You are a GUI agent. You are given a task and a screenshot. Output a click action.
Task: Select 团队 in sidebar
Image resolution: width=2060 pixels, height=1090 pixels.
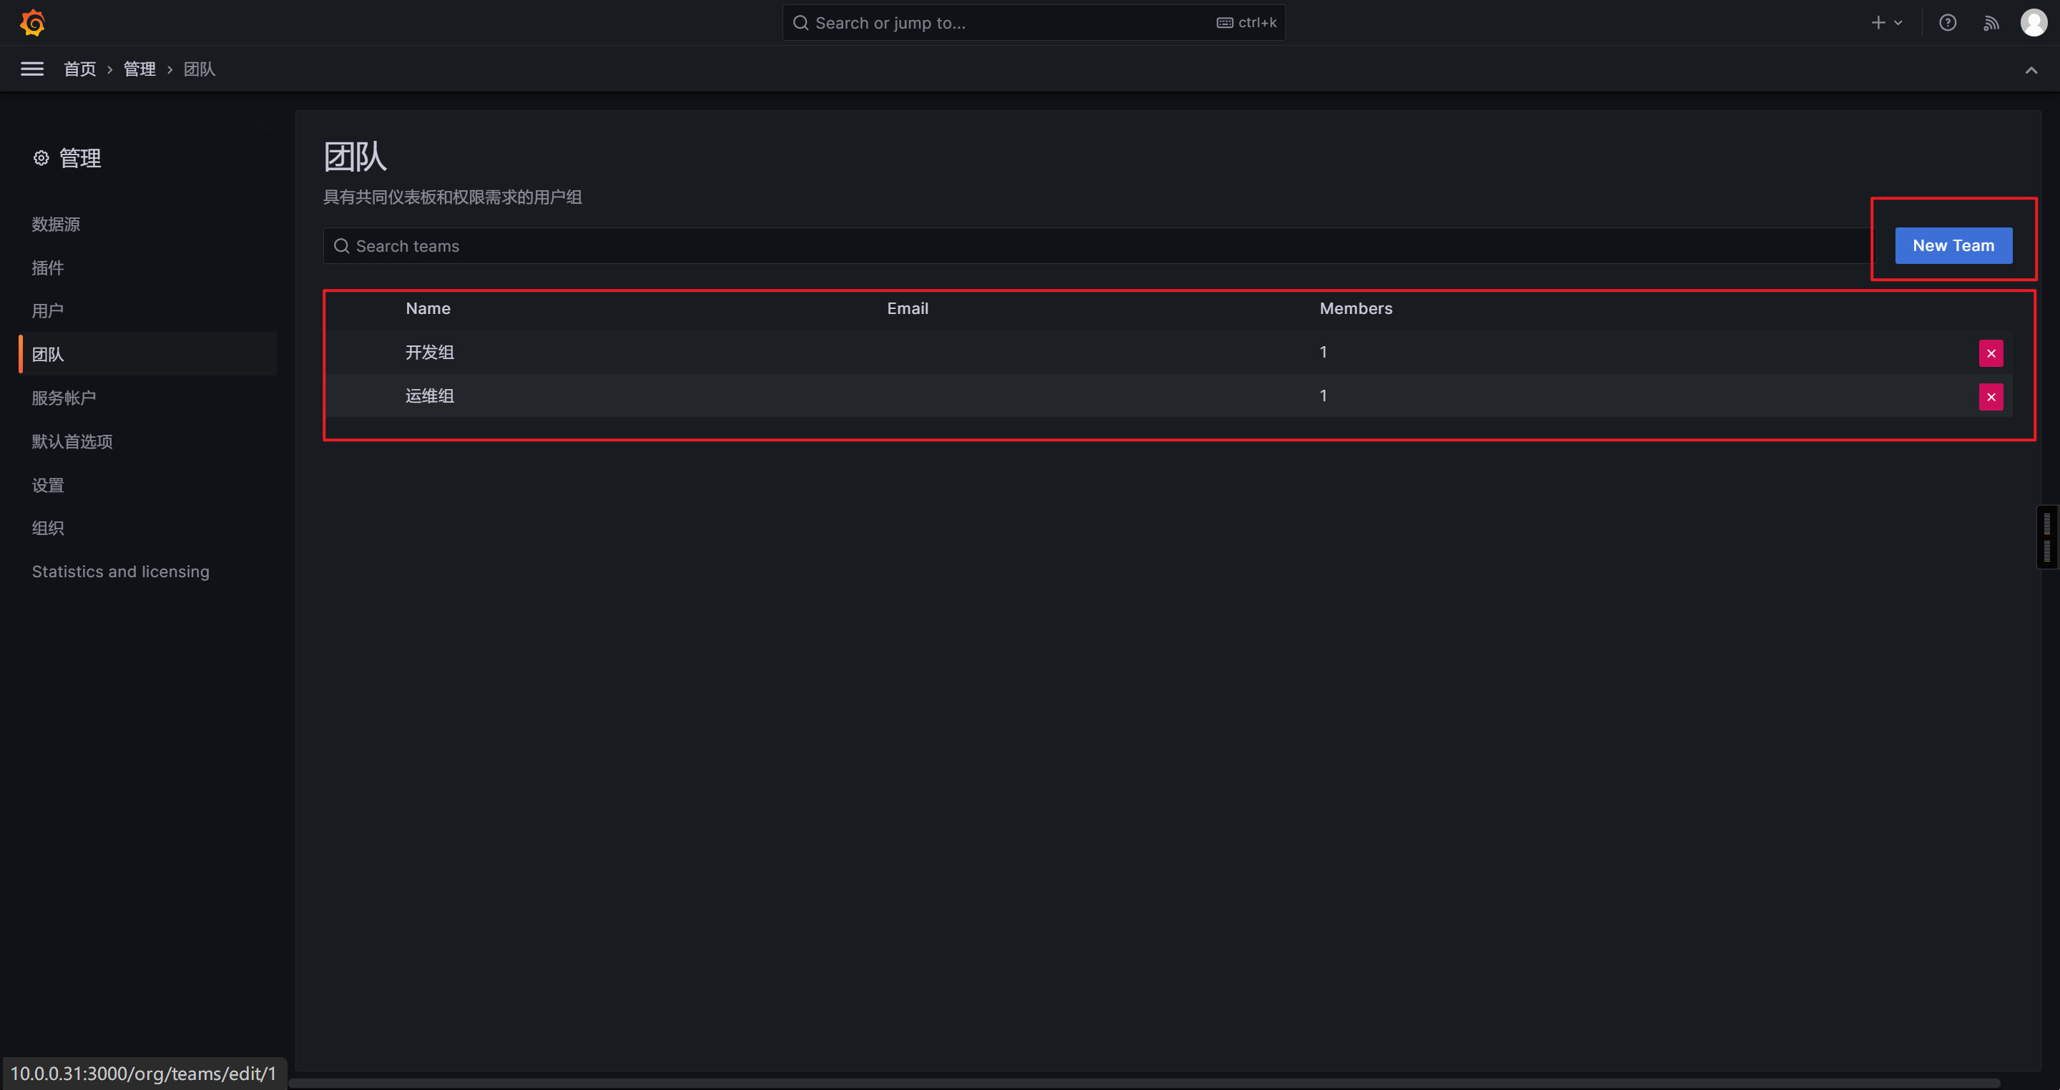click(x=149, y=353)
